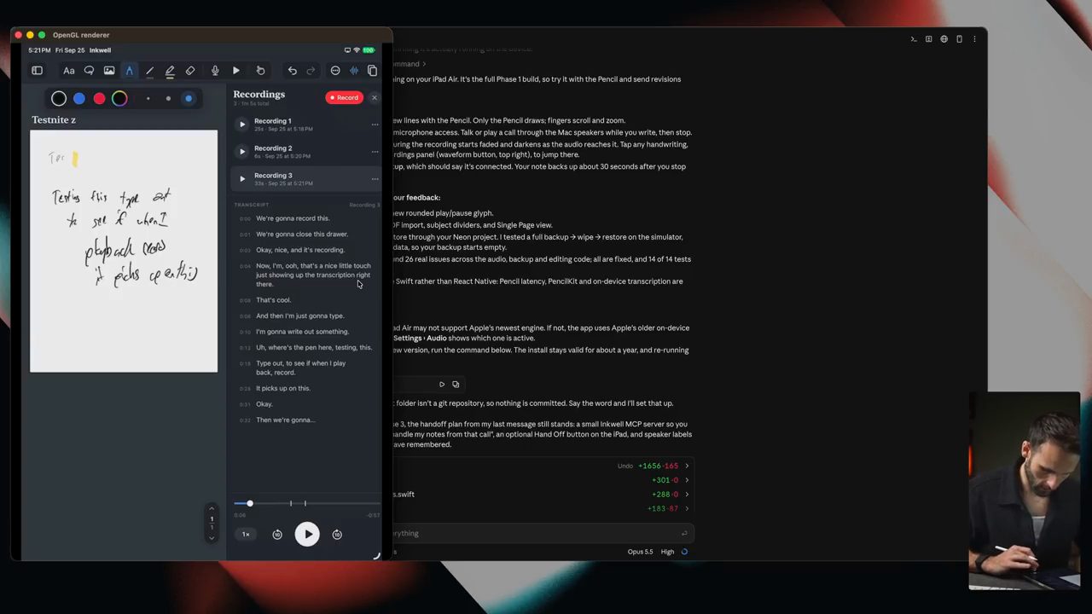The width and height of the screenshot is (1092, 614).
Task: Seek using the playback progress slider
Action: coord(307,504)
